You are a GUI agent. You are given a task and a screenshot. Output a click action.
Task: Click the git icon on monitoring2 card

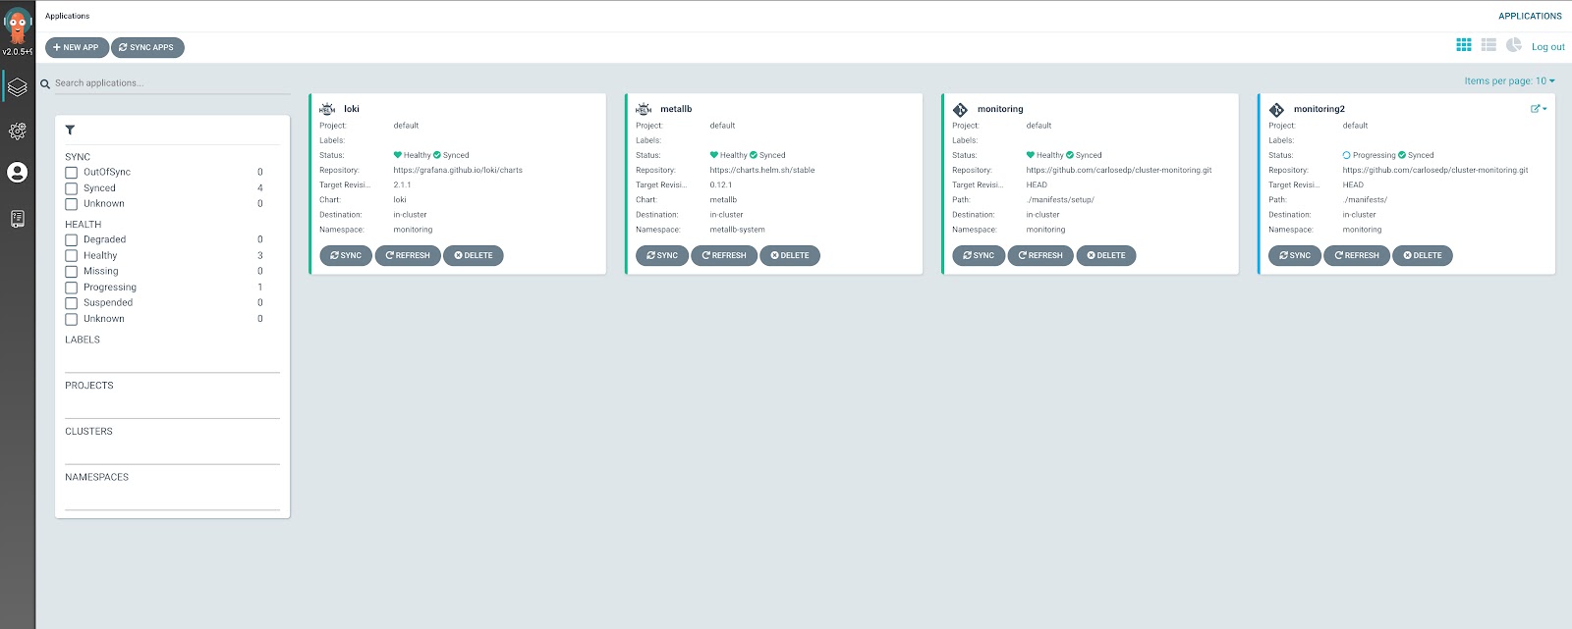(x=1276, y=110)
